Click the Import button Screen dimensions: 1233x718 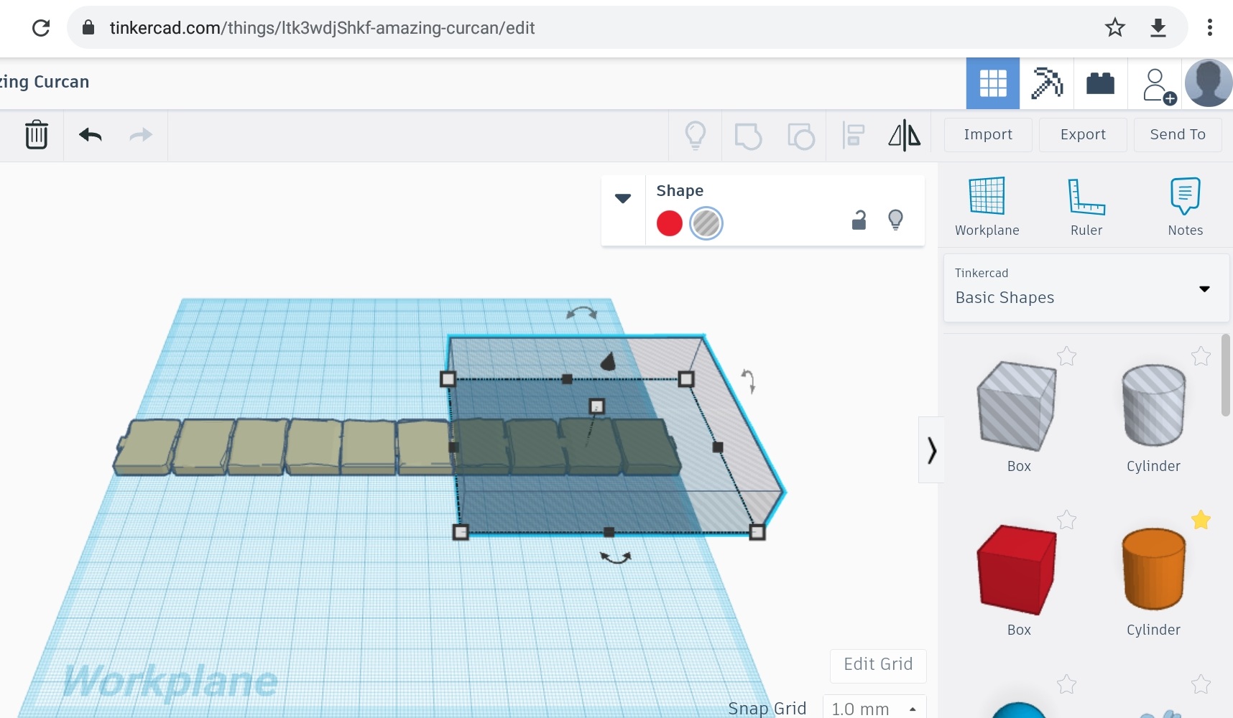988,135
